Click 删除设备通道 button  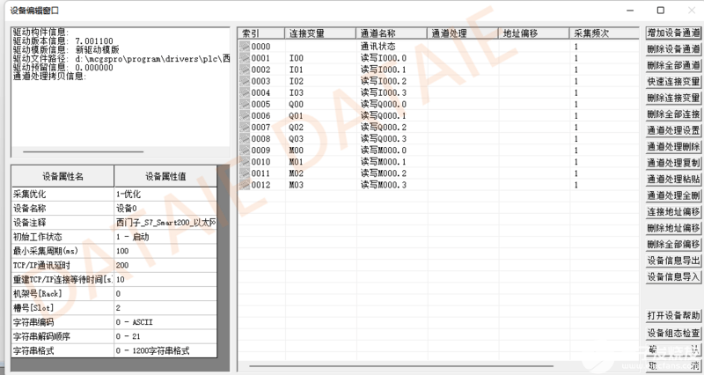673,49
